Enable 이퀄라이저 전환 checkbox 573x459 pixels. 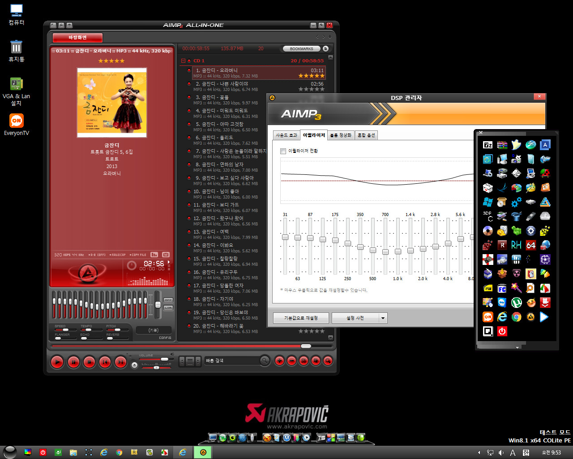(283, 151)
